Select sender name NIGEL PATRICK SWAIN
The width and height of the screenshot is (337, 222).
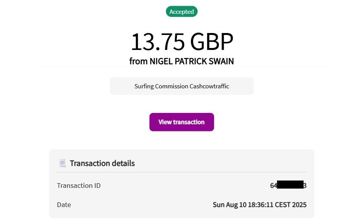click(x=191, y=61)
